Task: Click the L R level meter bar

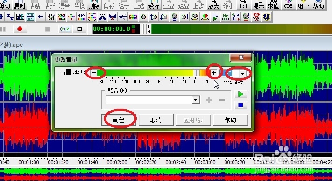Action: coord(239,29)
